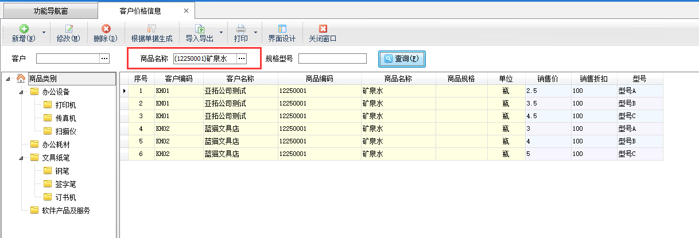
Task: Collapse the 文具纸笔 tree node
Action: point(21,158)
